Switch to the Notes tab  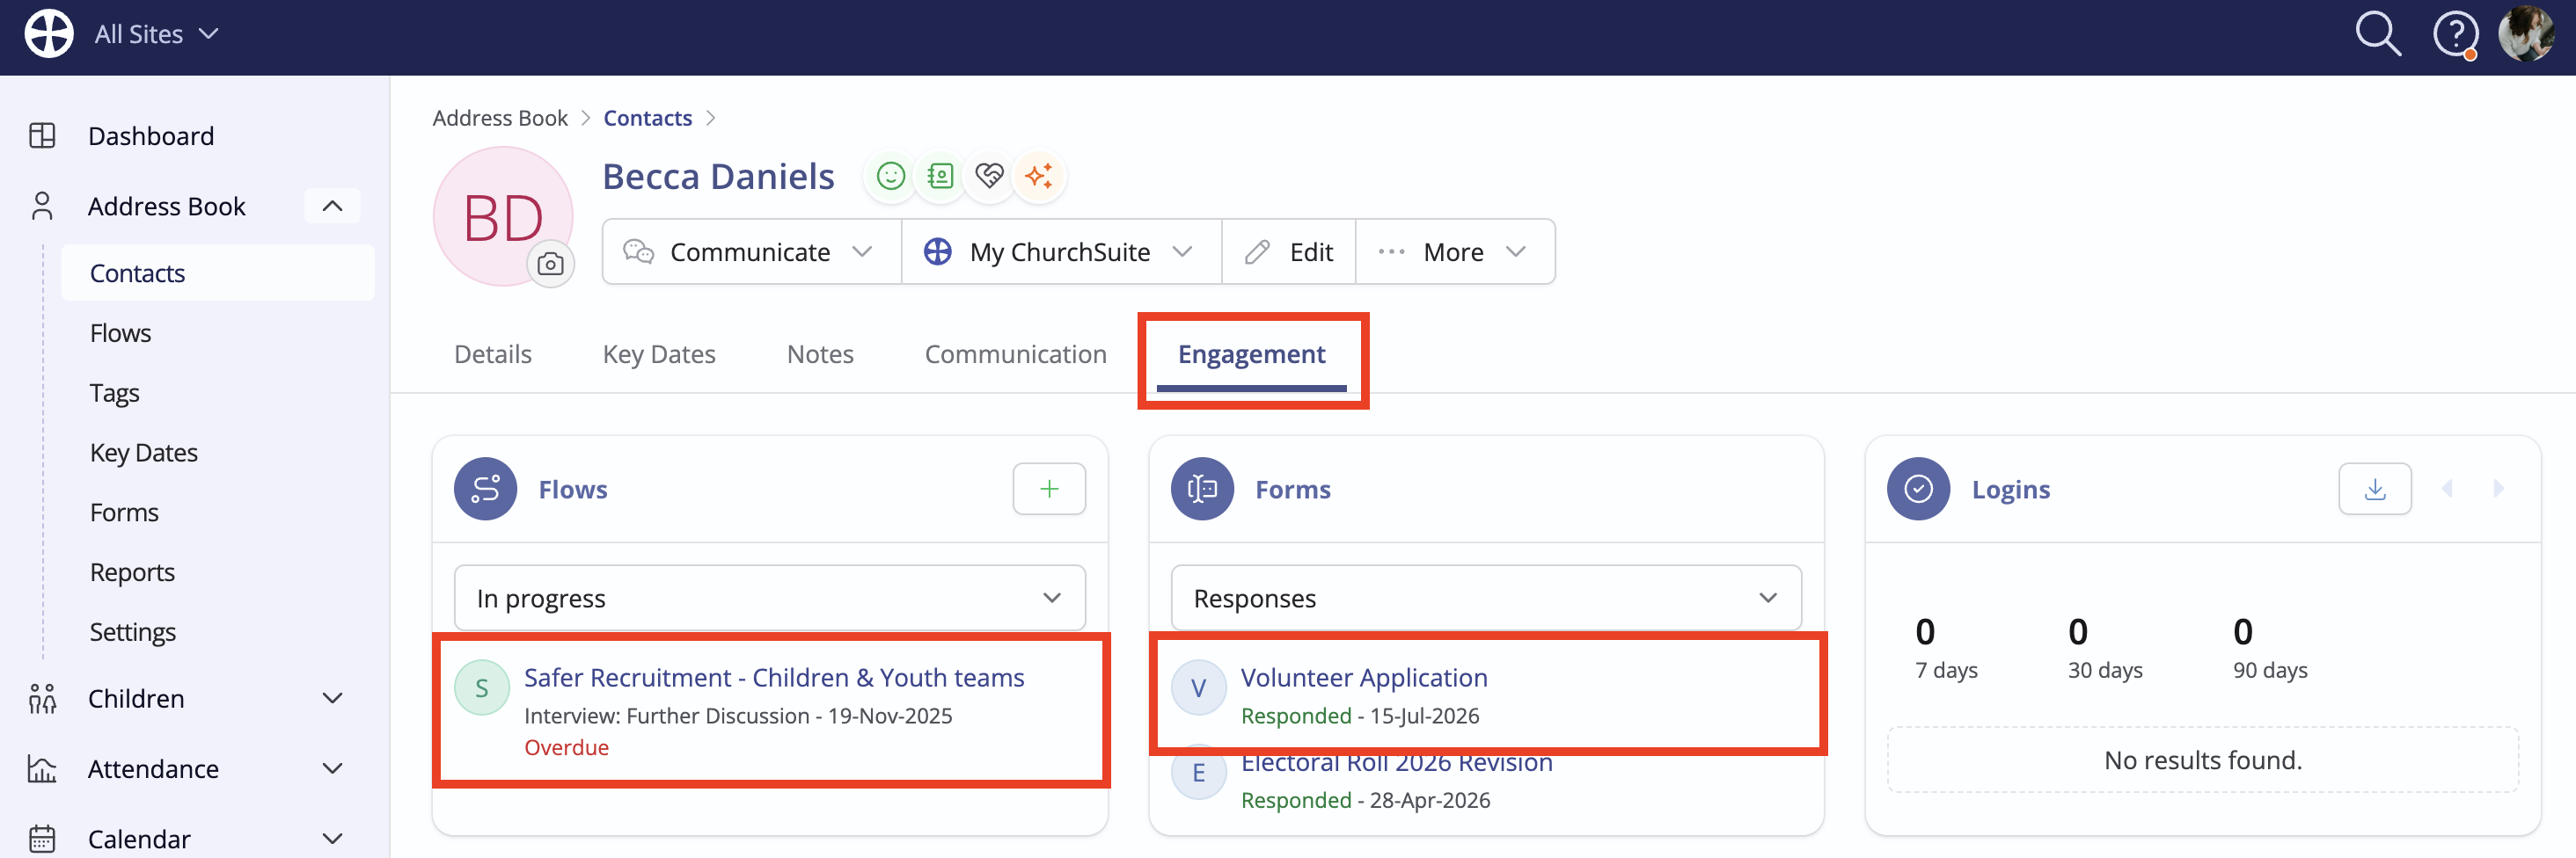tap(820, 353)
